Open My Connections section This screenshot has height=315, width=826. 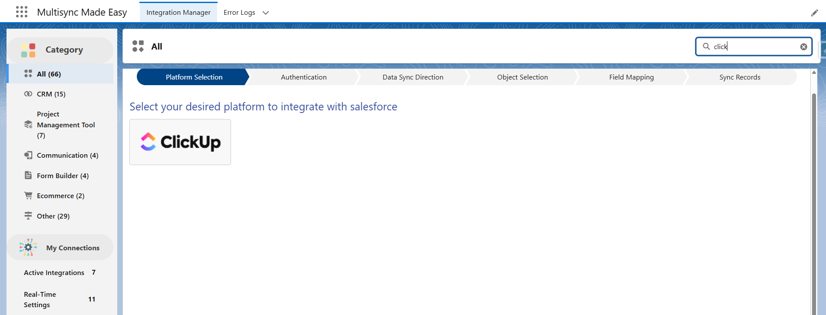click(x=60, y=247)
